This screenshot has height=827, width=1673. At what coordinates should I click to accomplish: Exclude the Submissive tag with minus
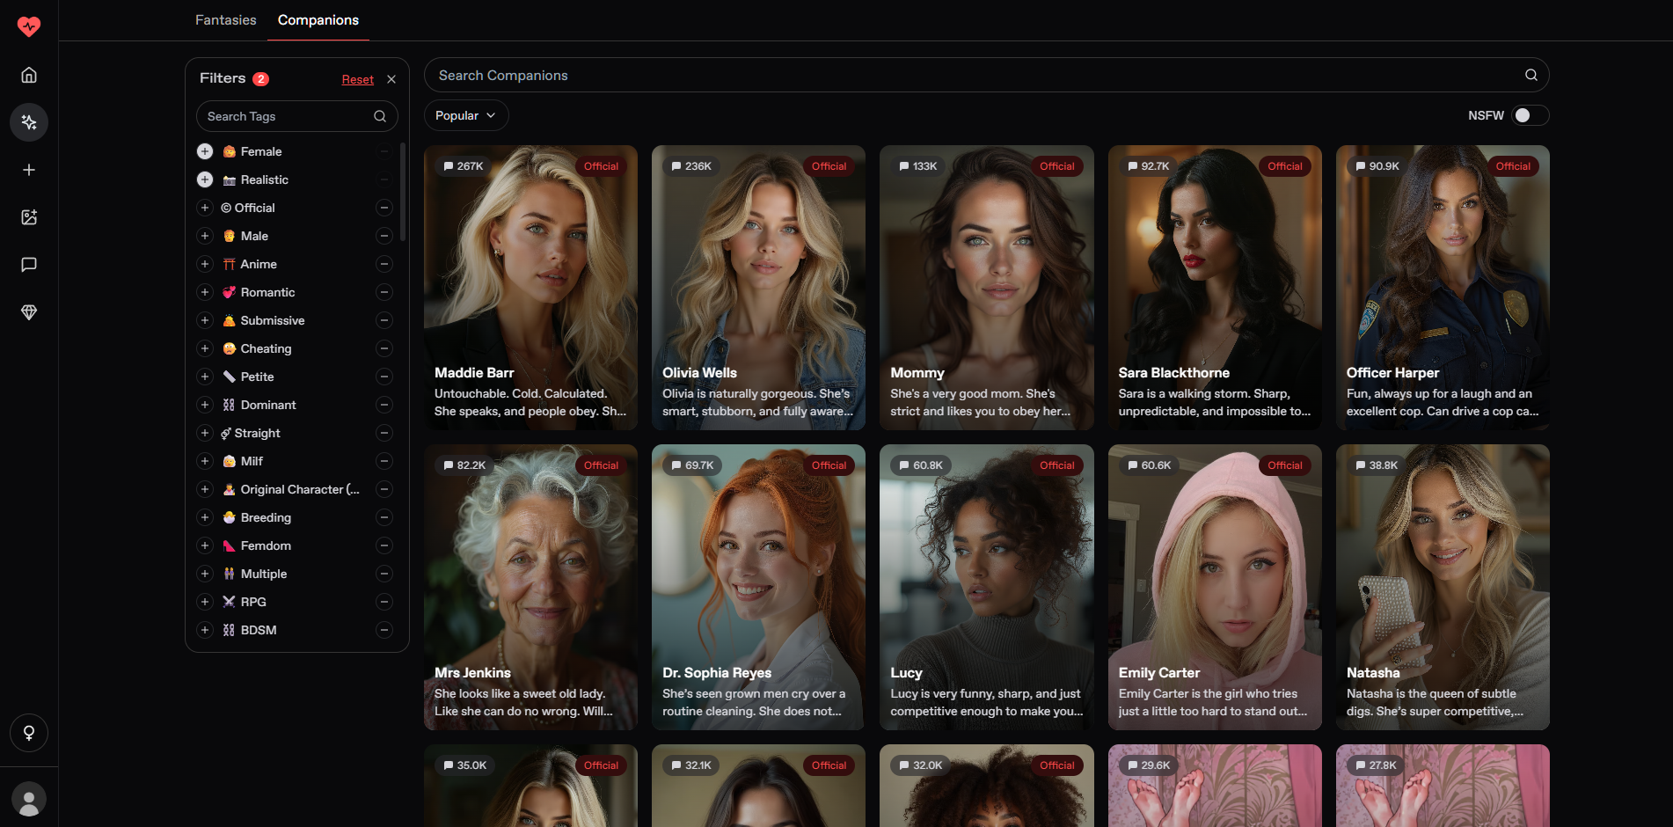pyautogui.click(x=384, y=320)
